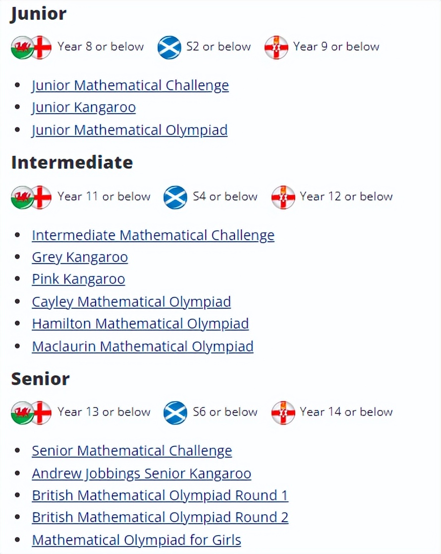This screenshot has width=441, height=554.
Task: Open the Senior Mathematical Challenge link
Action: pos(132,451)
